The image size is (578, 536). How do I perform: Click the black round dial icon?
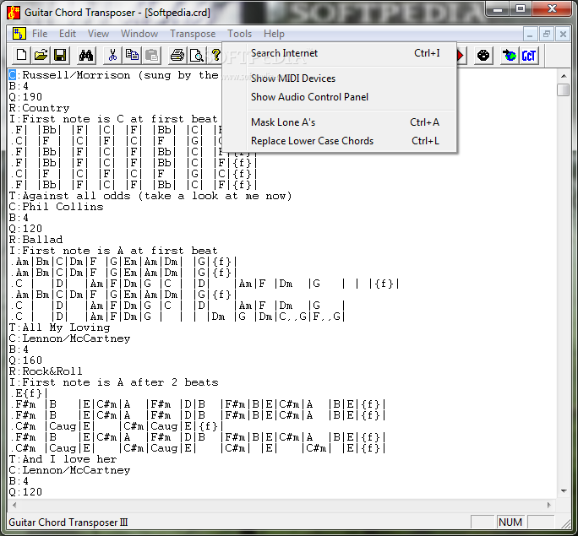483,56
